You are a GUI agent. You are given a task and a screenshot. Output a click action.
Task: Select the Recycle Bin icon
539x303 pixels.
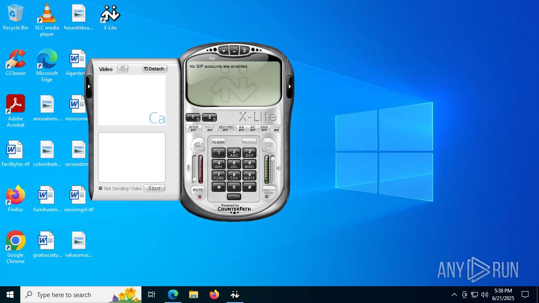point(16,18)
